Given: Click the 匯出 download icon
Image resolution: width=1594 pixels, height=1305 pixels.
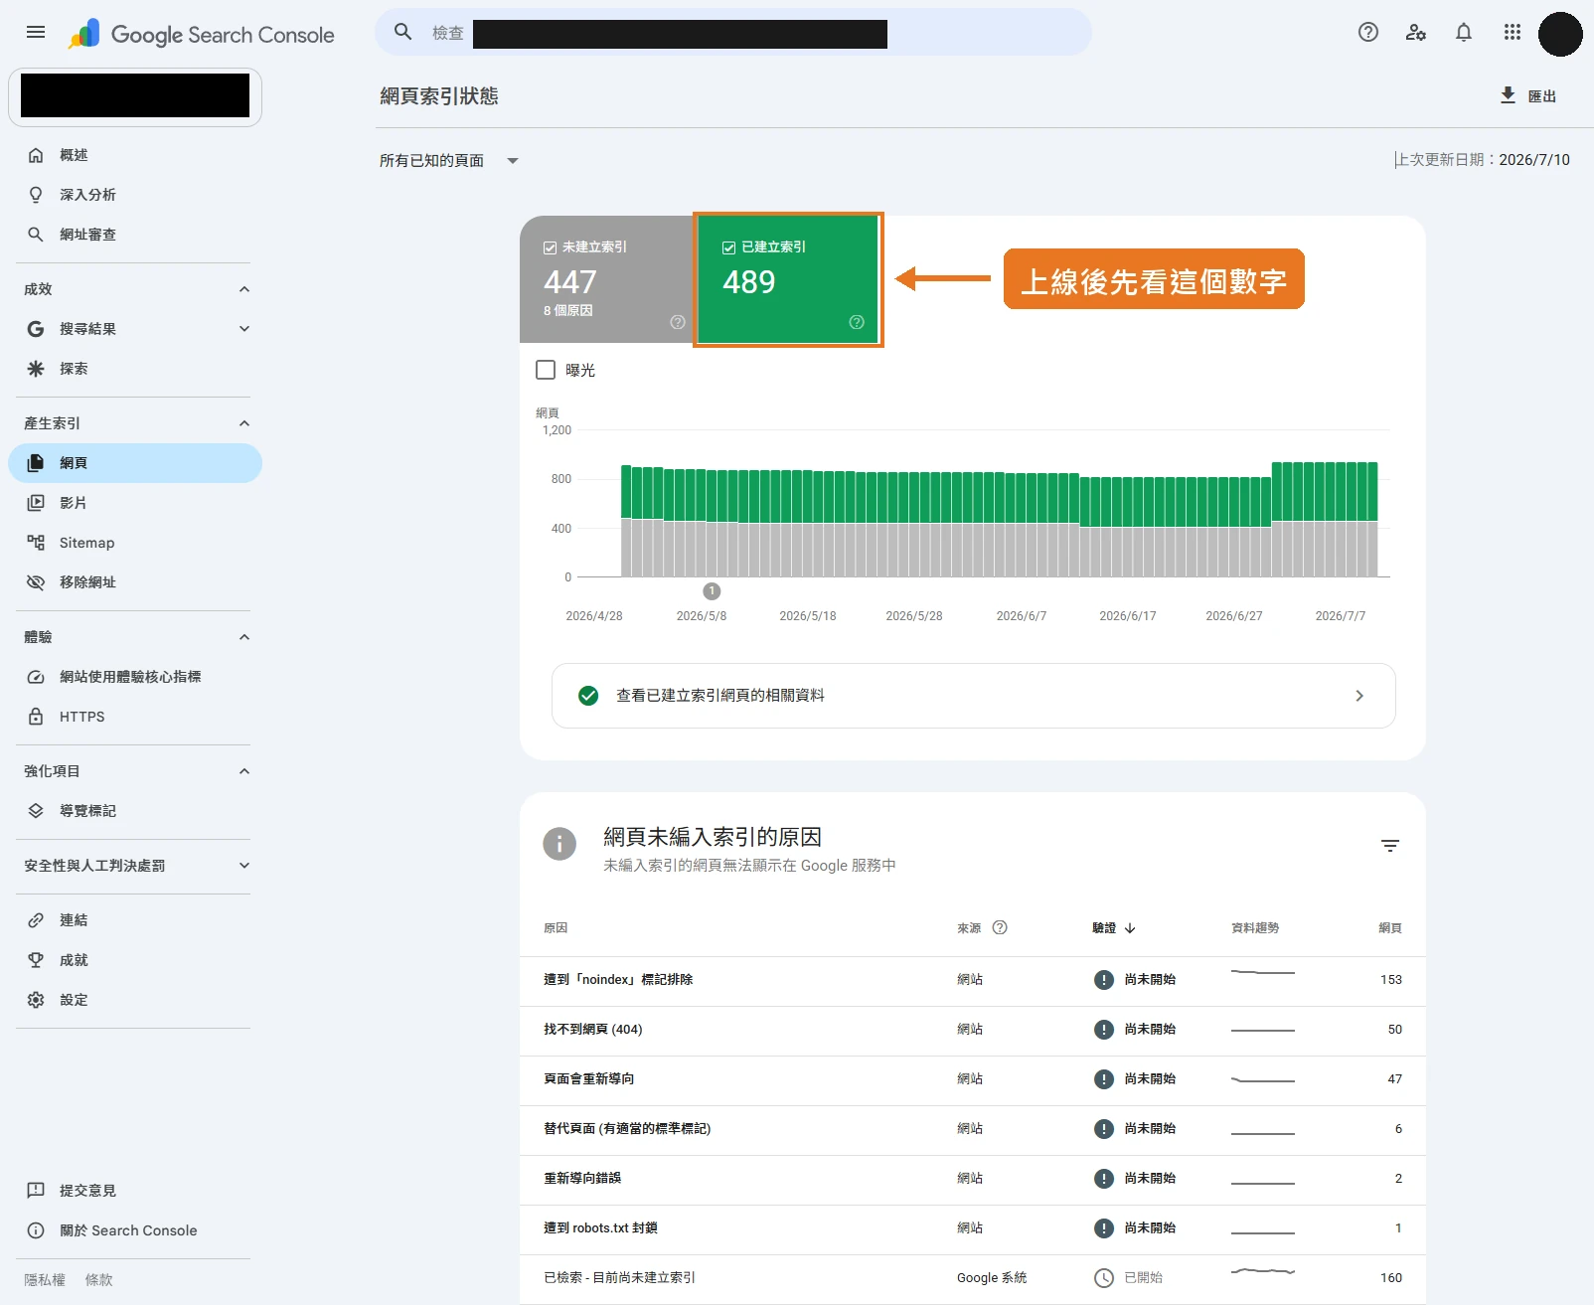Looking at the screenshot, I should (x=1508, y=95).
